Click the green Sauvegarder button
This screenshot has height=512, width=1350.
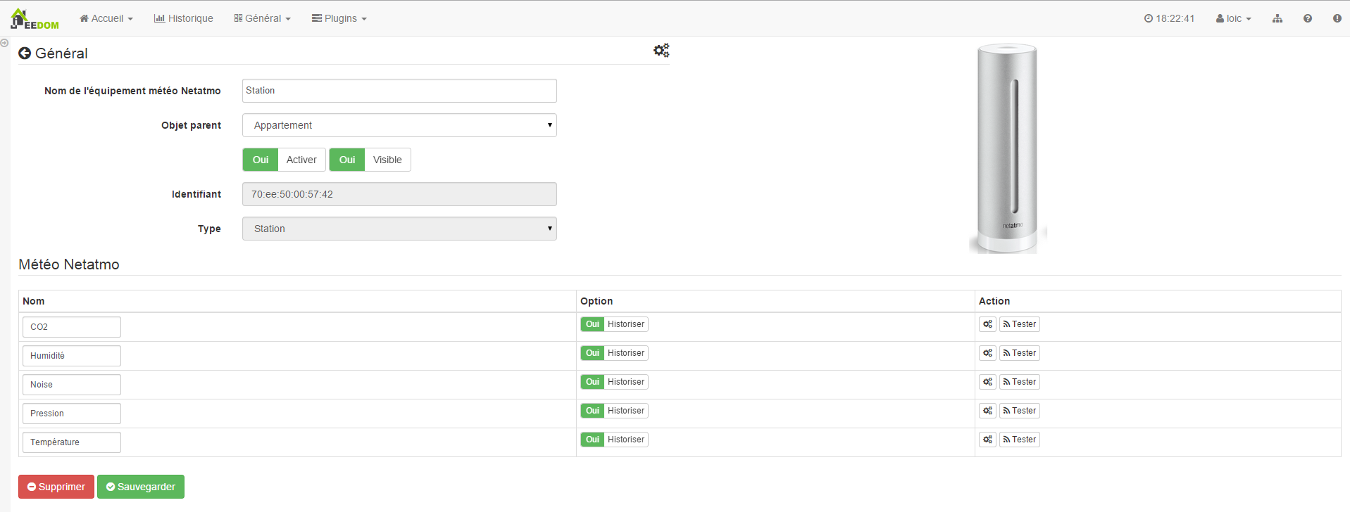141,487
